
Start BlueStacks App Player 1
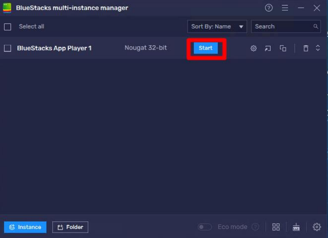pos(206,48)
